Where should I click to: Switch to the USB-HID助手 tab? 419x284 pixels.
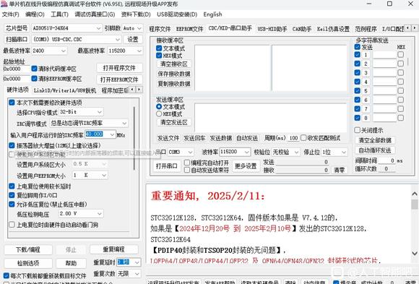272,29
